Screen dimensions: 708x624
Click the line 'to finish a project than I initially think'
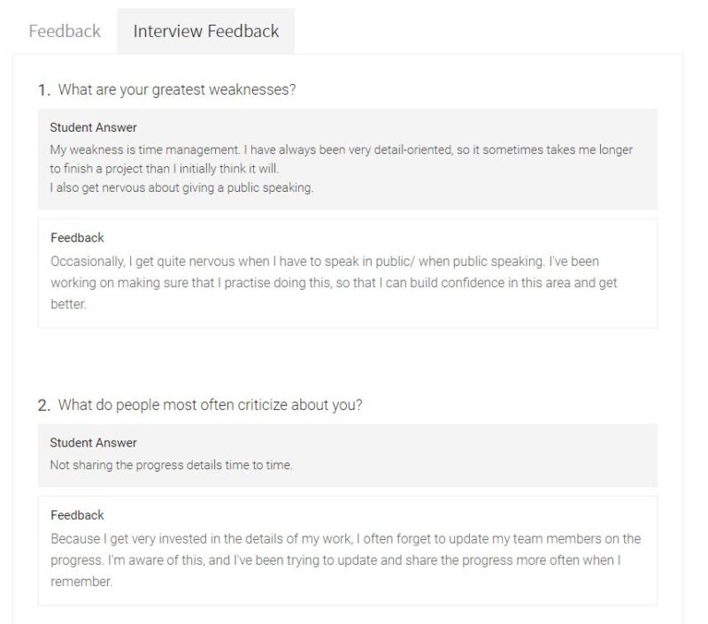(165, 169)
